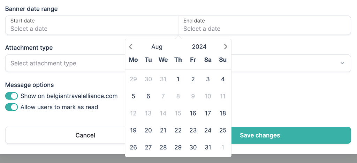Choose August 19 on the date picker
Image resolution: width=357 pixels, height=163 pixels.
tap(133, 131)
